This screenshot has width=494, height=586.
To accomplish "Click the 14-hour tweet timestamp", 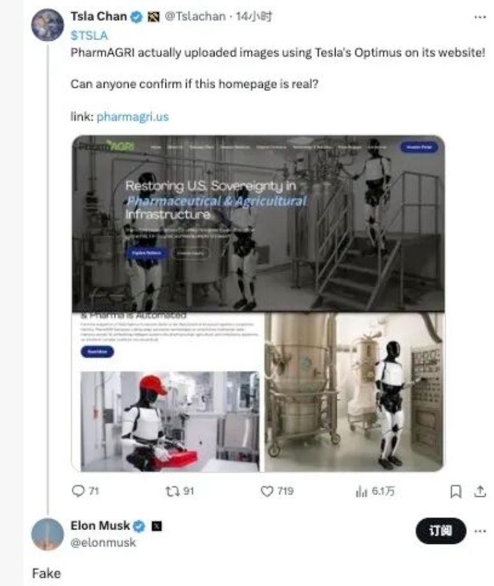I will 253,17.
